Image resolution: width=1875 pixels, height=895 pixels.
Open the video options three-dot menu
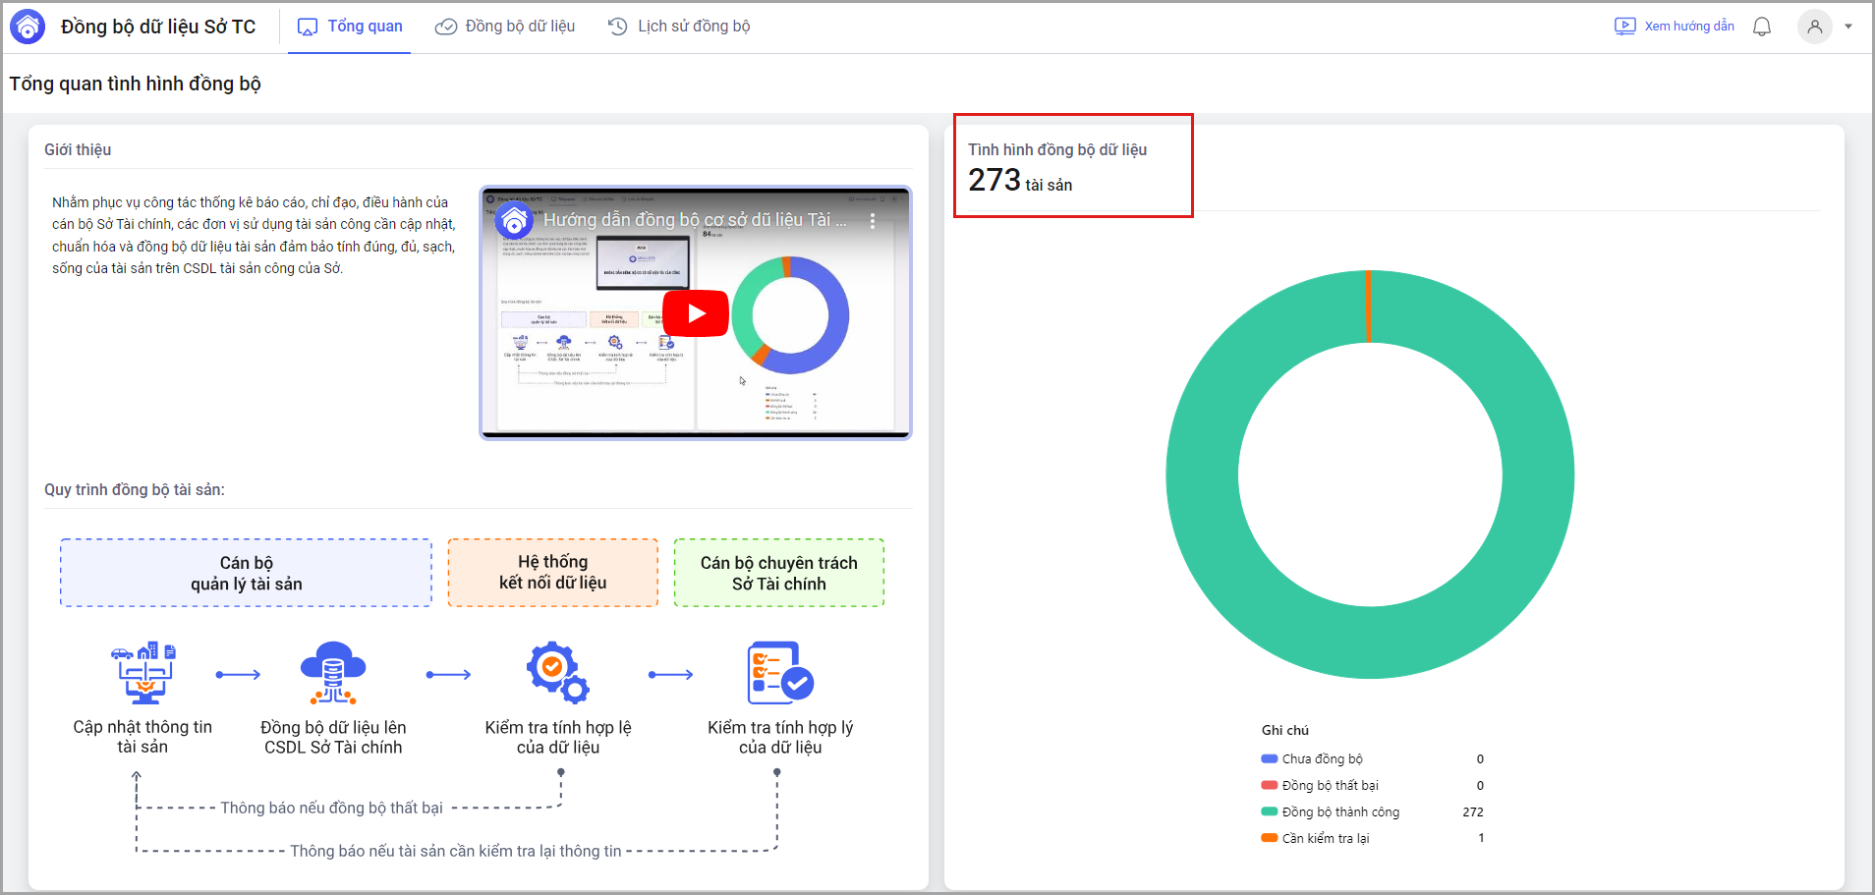pyautogui.click(x=873, y=221)
